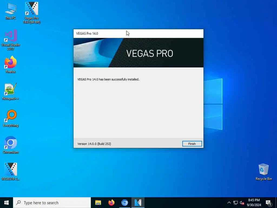Viewport: 277px width, 208px height.
Task: Open File Explorer from the taskbar
Action: click(x=98, y=203)
